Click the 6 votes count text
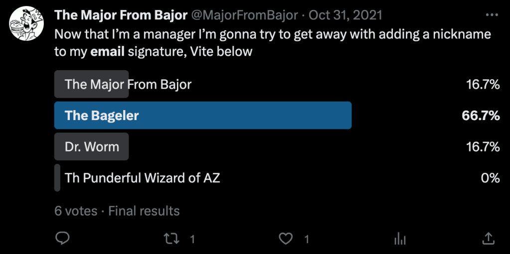Viewport: 510px width, 254px height. click(76, 211)
